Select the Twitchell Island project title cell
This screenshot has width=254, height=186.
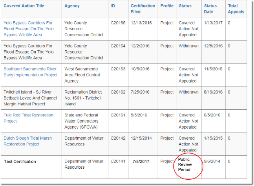coord(30,98)
